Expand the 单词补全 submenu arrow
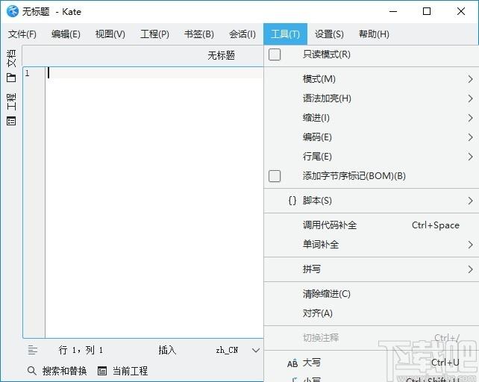 [x=470, y=245]
